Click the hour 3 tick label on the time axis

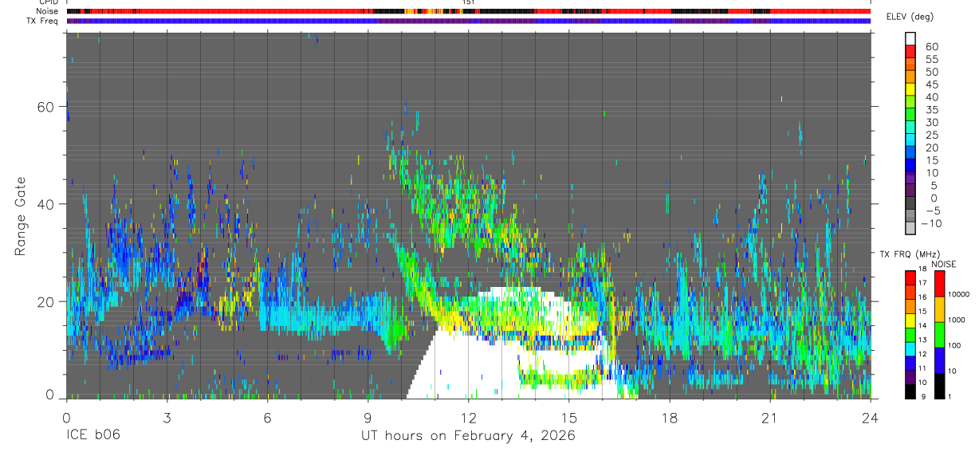tap(167, 418)
